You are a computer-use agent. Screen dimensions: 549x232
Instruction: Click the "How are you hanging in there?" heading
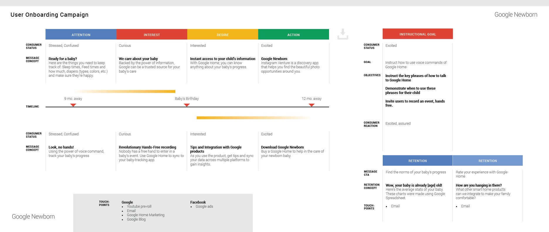(x=479, y=185)
